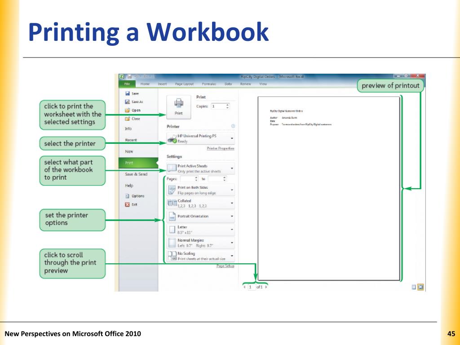Go to next preview page arrow
Screen dimensions: 460x345
[x=266, y=287]
